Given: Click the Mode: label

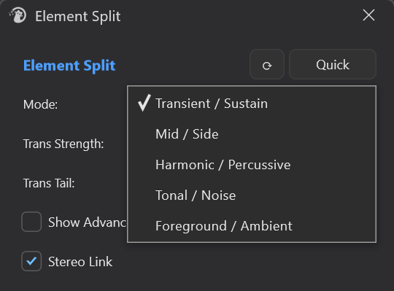Looking at the screenshot, I should (40, 104).
